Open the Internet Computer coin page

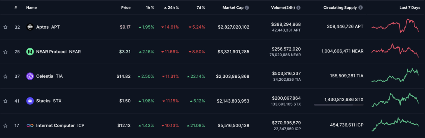click(x=55, y=126)
